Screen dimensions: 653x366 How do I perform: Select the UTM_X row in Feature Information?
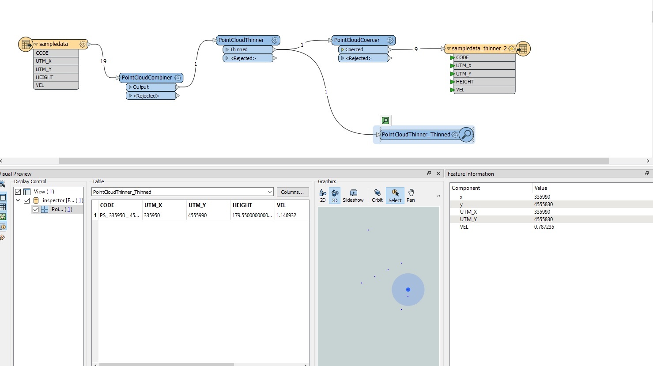pyautogui.click(x=551, y=212)
